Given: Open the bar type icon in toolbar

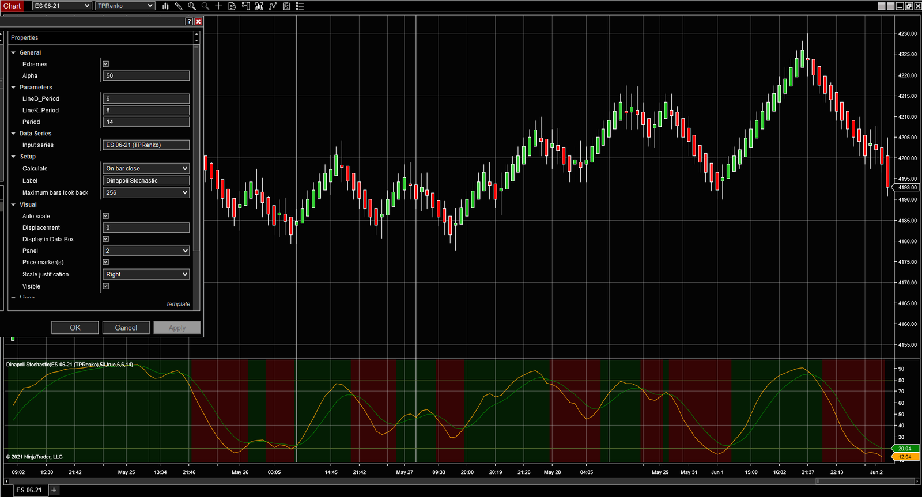Looking at the screenshot, I should 165,6.
